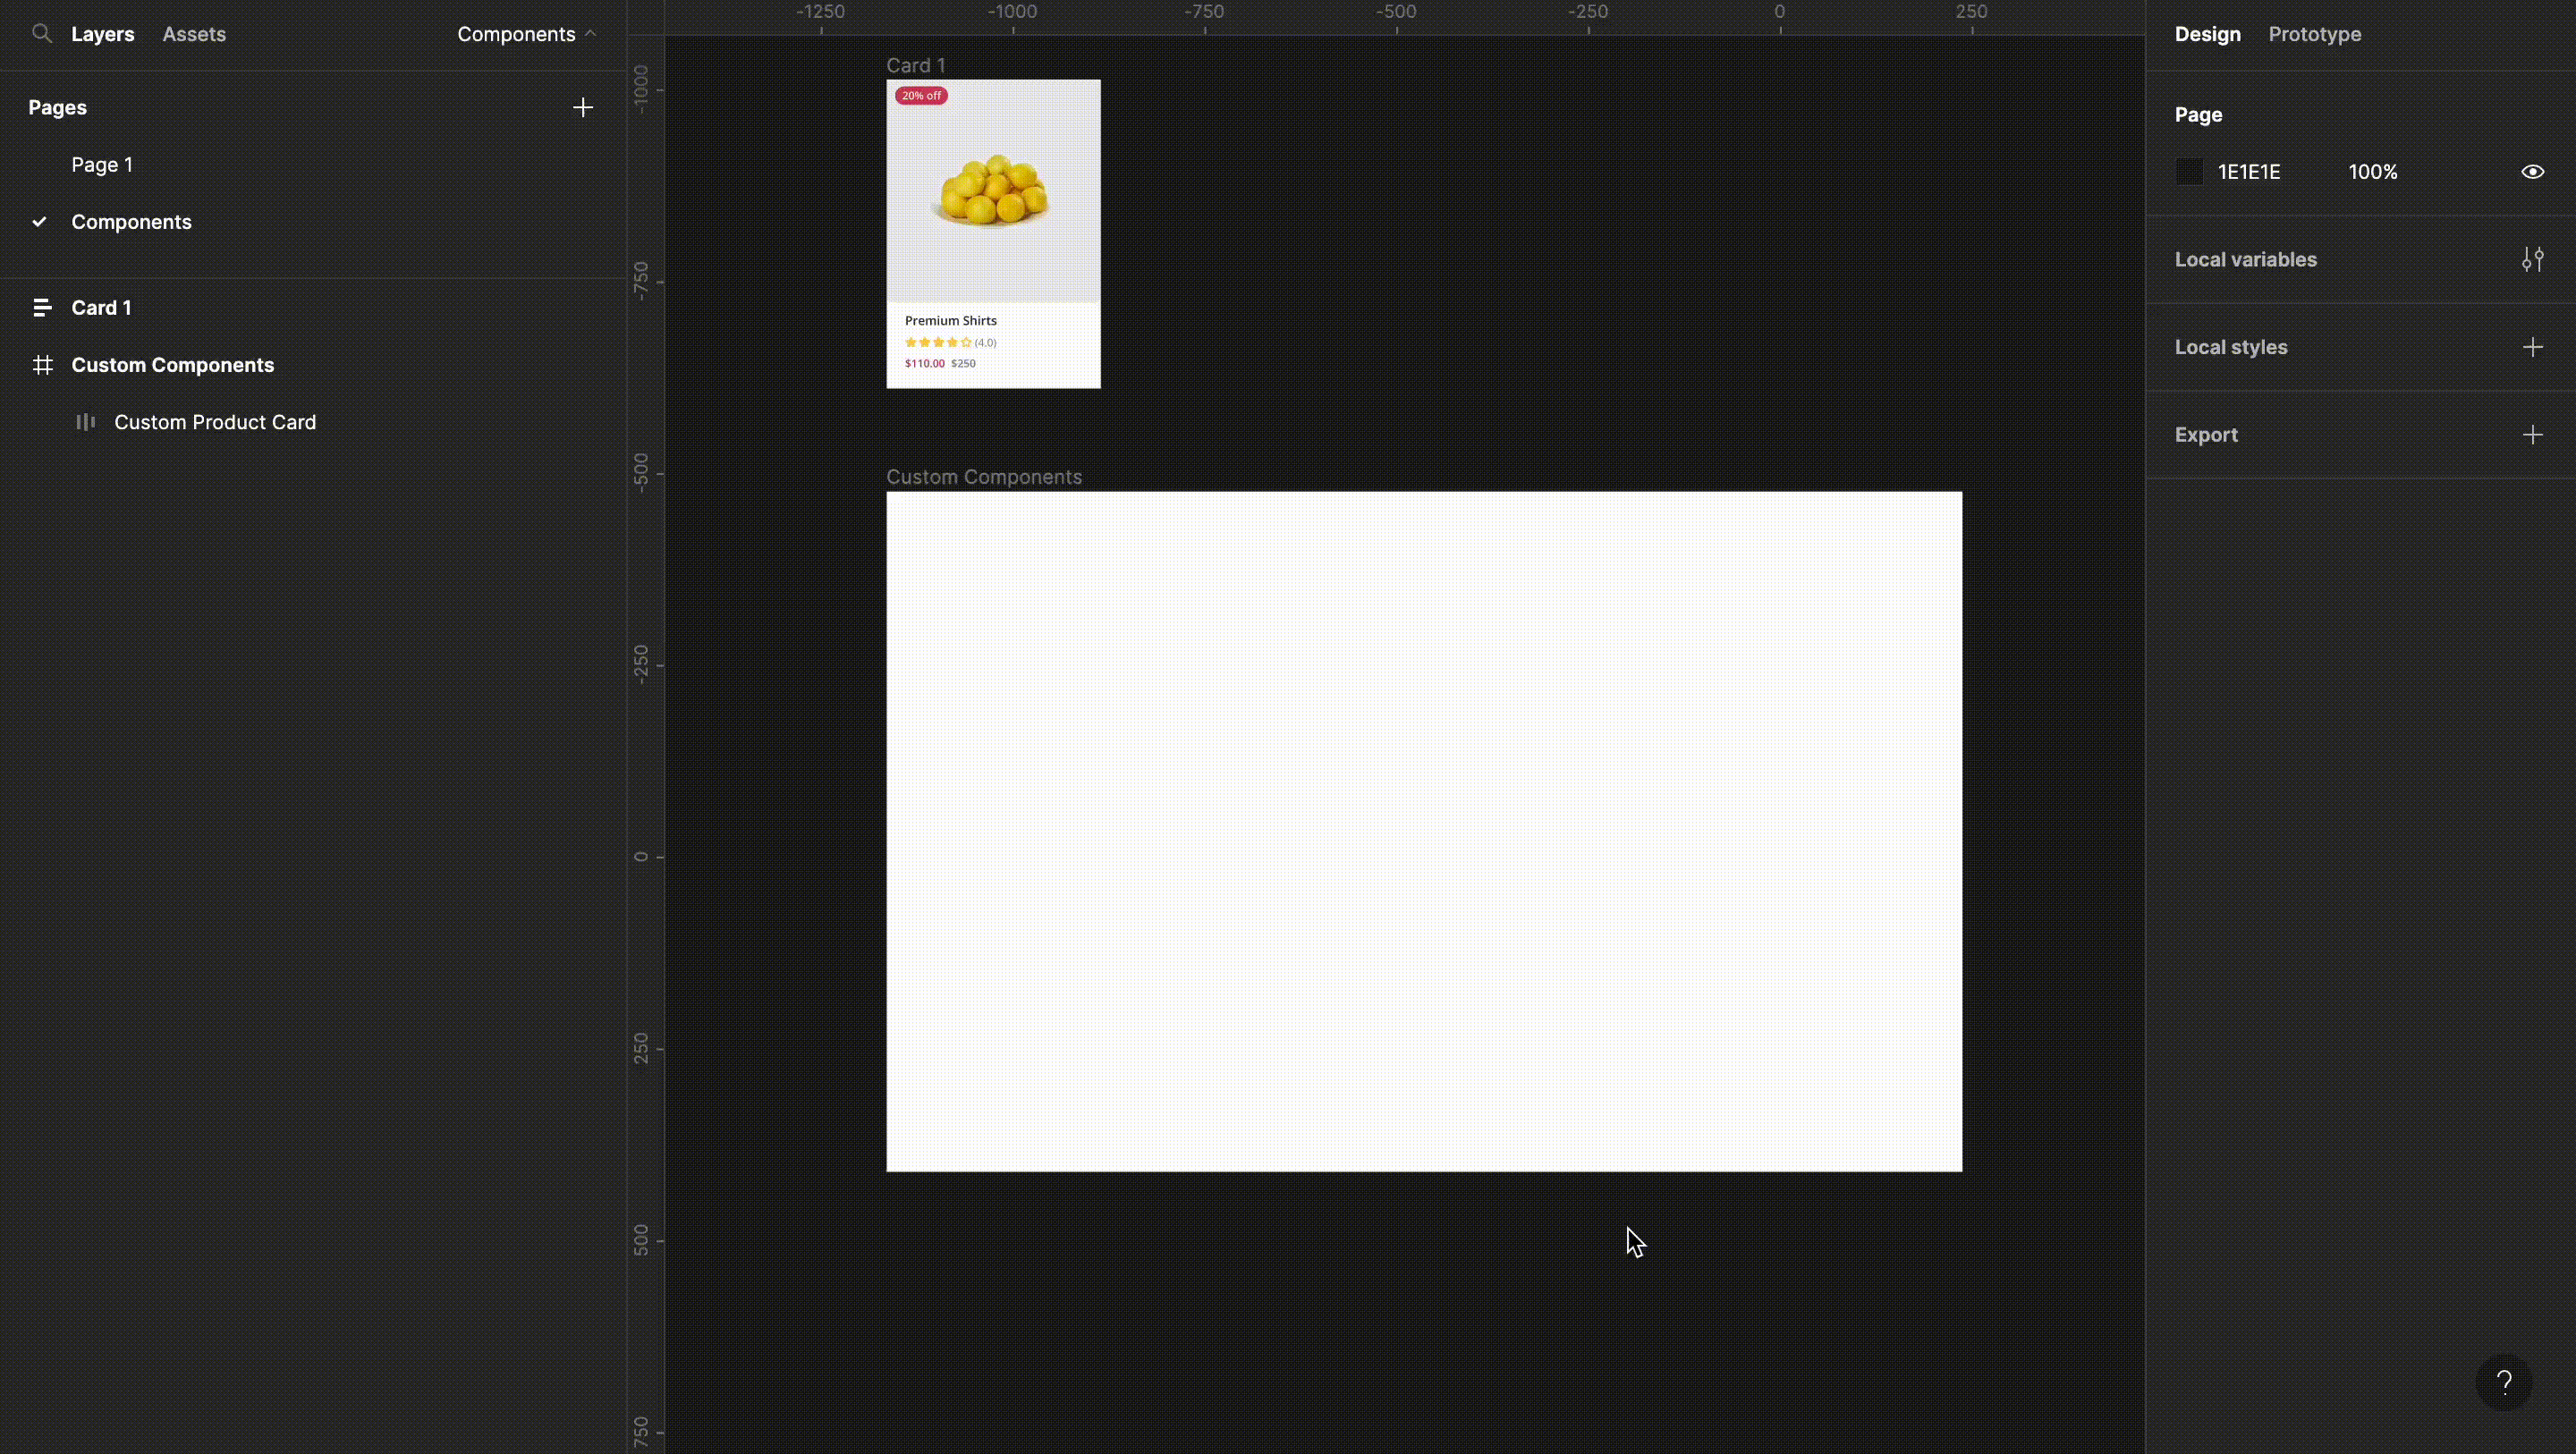The width and height of the screenshot is (2576, 1454).
Task: Click the 20% off badge
Action: (921, 96)
